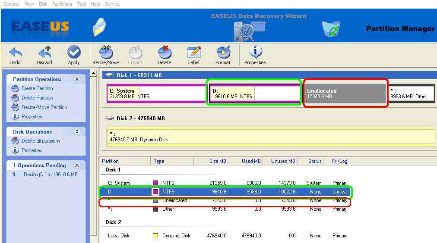Click the magenta swatch in D: row
This screenshot has width=437, height=243.
155,192
